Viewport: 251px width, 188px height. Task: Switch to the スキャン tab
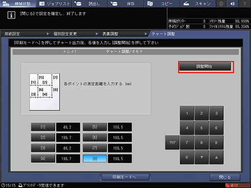pos(198,3)
